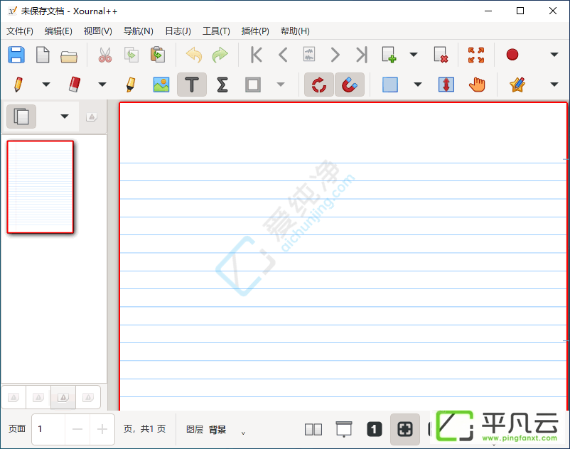Cut selection with the scissors icon
The height and width of the screenshot is (449, 570).
(x=105, y=55)
